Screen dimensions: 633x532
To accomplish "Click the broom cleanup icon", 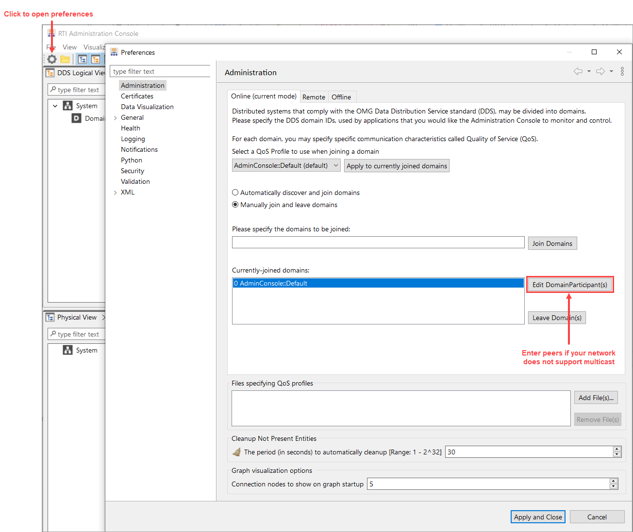I will pyautogui.click(x=236, y=452).
